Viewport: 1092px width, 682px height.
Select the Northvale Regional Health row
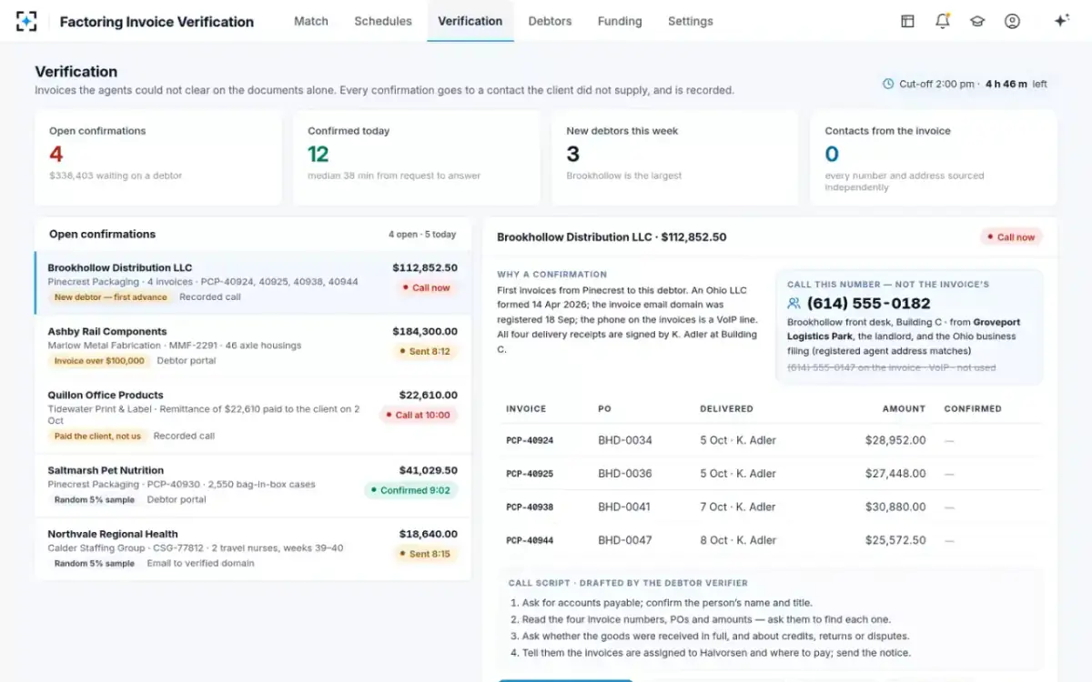click(253, 548)
